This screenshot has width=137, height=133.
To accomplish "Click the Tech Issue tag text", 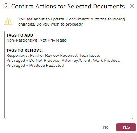I will tap(89, 56).
